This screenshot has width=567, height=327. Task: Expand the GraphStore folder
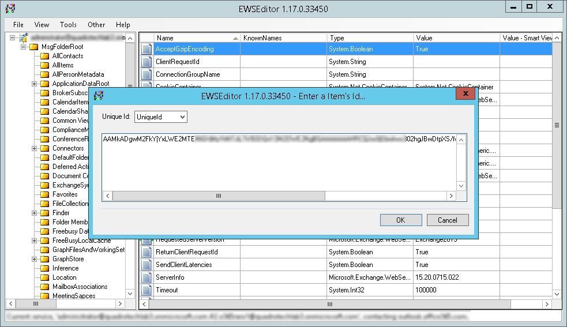click(34, 259)
